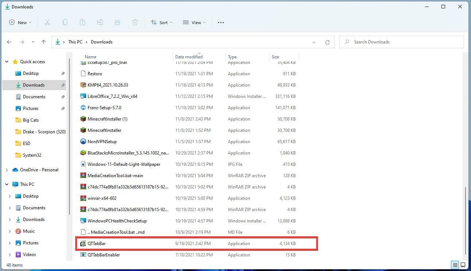471x271 pixels.
Task: Open the See more menu
Action: [x=221, y=22]
